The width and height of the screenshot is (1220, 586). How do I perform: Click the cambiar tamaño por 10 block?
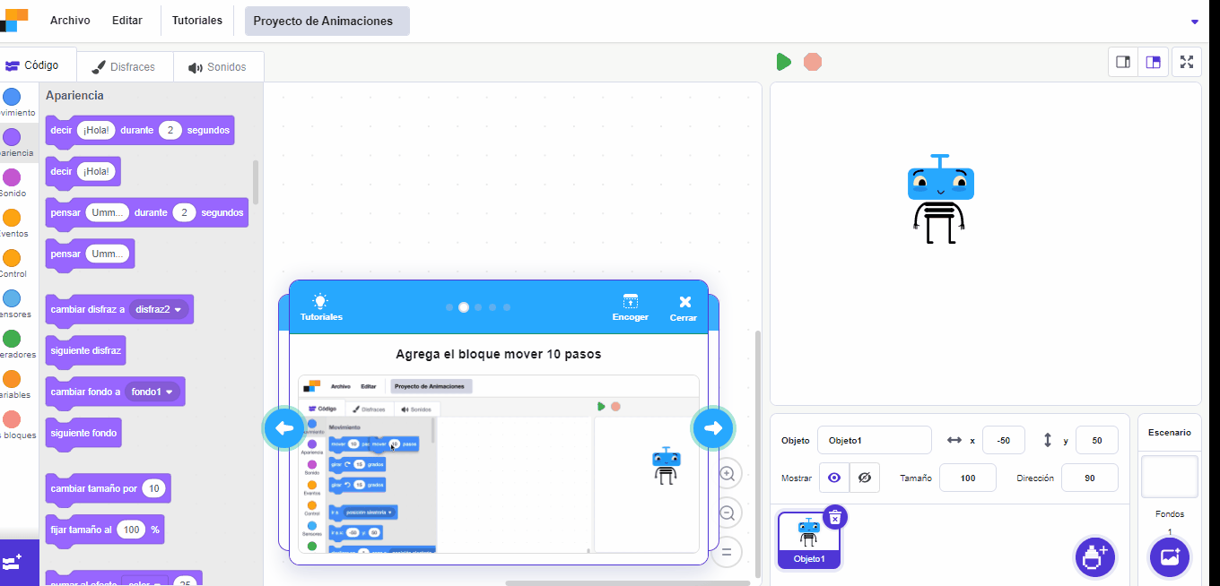(x=108, y=488)
